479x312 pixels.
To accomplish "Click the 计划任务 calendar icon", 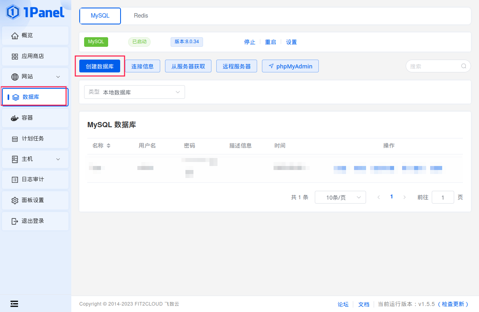I will click(x=15, y=139).
